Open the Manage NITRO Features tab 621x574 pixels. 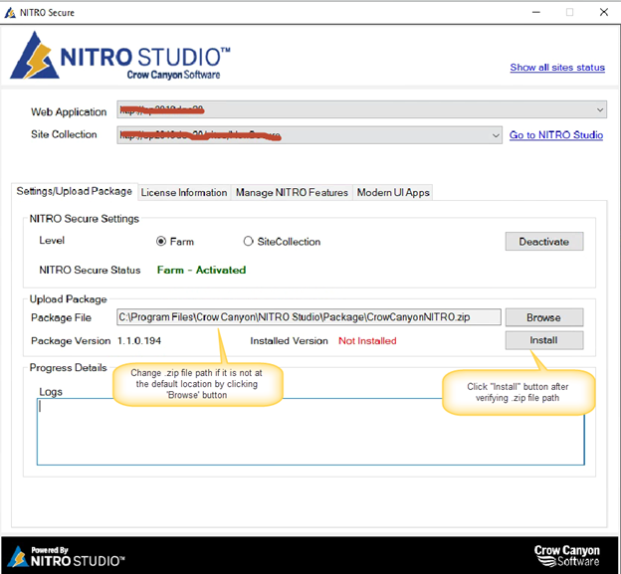292,192
